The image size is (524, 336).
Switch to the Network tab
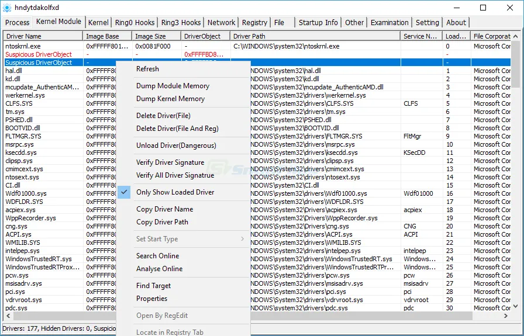click(221, 22)
